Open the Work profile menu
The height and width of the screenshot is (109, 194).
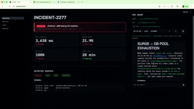click(185, 6)
